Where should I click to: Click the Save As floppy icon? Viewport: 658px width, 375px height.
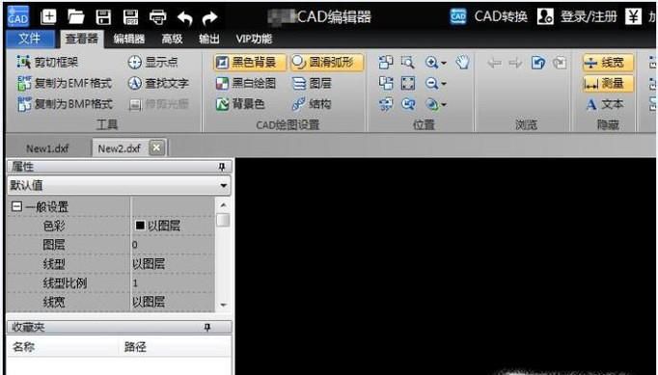(x=131, y=17)
